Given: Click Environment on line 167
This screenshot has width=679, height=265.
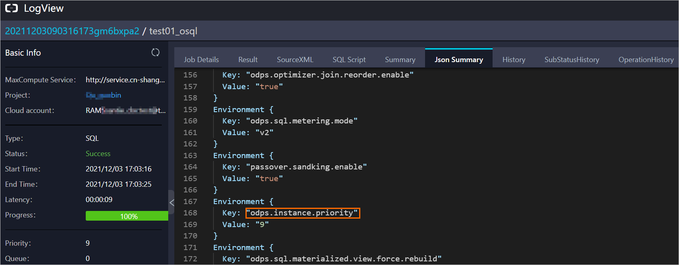Looking at the screenshot, I should [x=239, y=202].
